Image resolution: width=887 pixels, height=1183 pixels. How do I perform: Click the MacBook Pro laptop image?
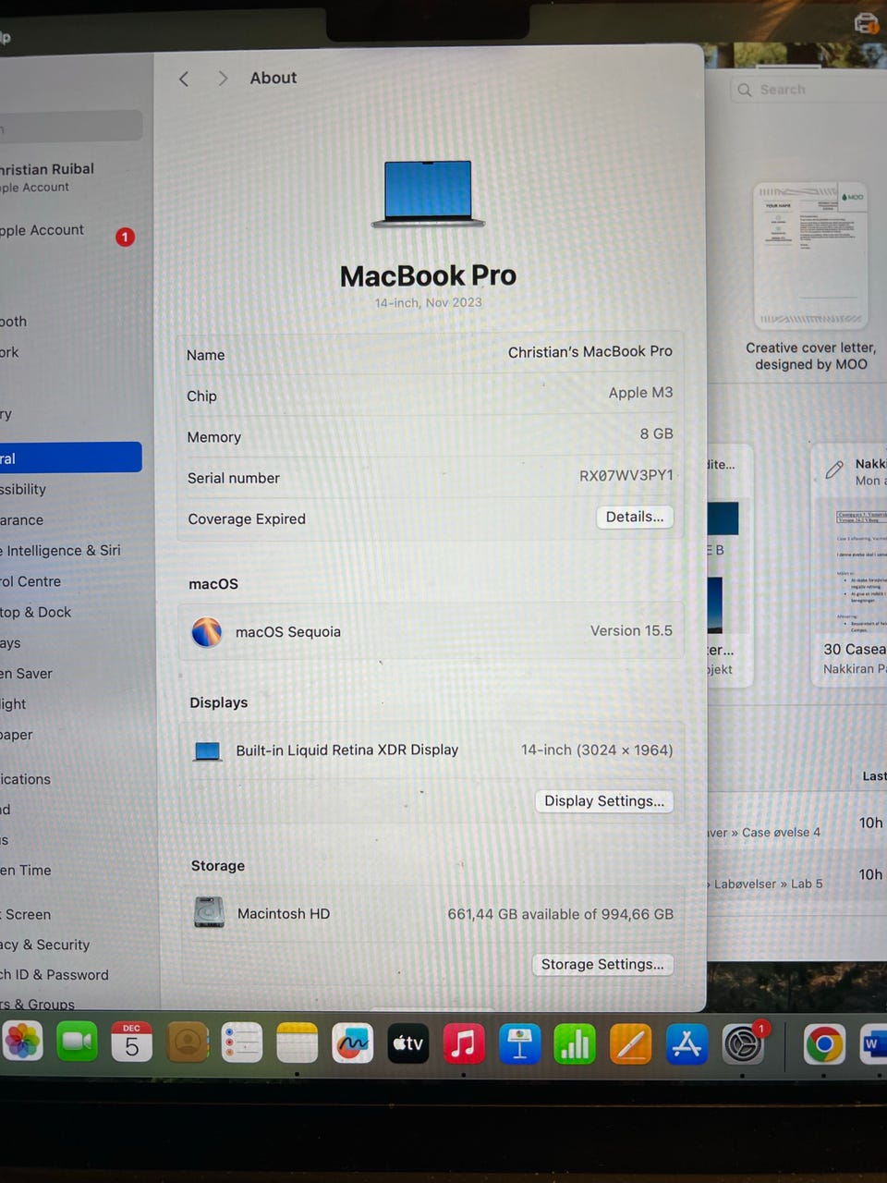tap(428, 194)
